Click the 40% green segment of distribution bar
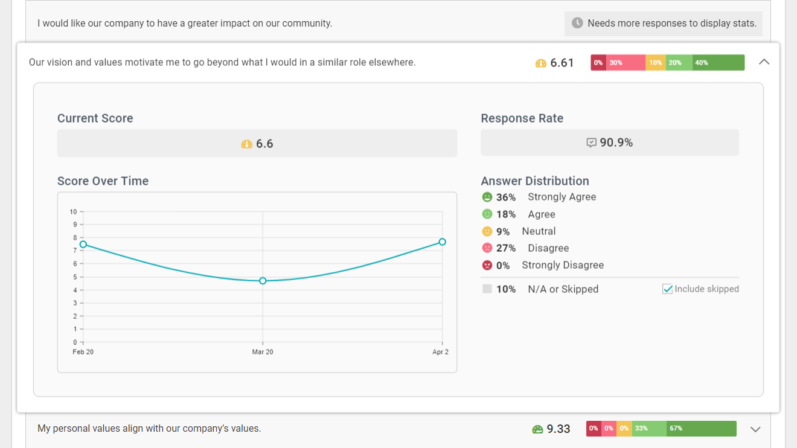Image resolution: width=797 pixels, height=448 pixels. (719, 63)
